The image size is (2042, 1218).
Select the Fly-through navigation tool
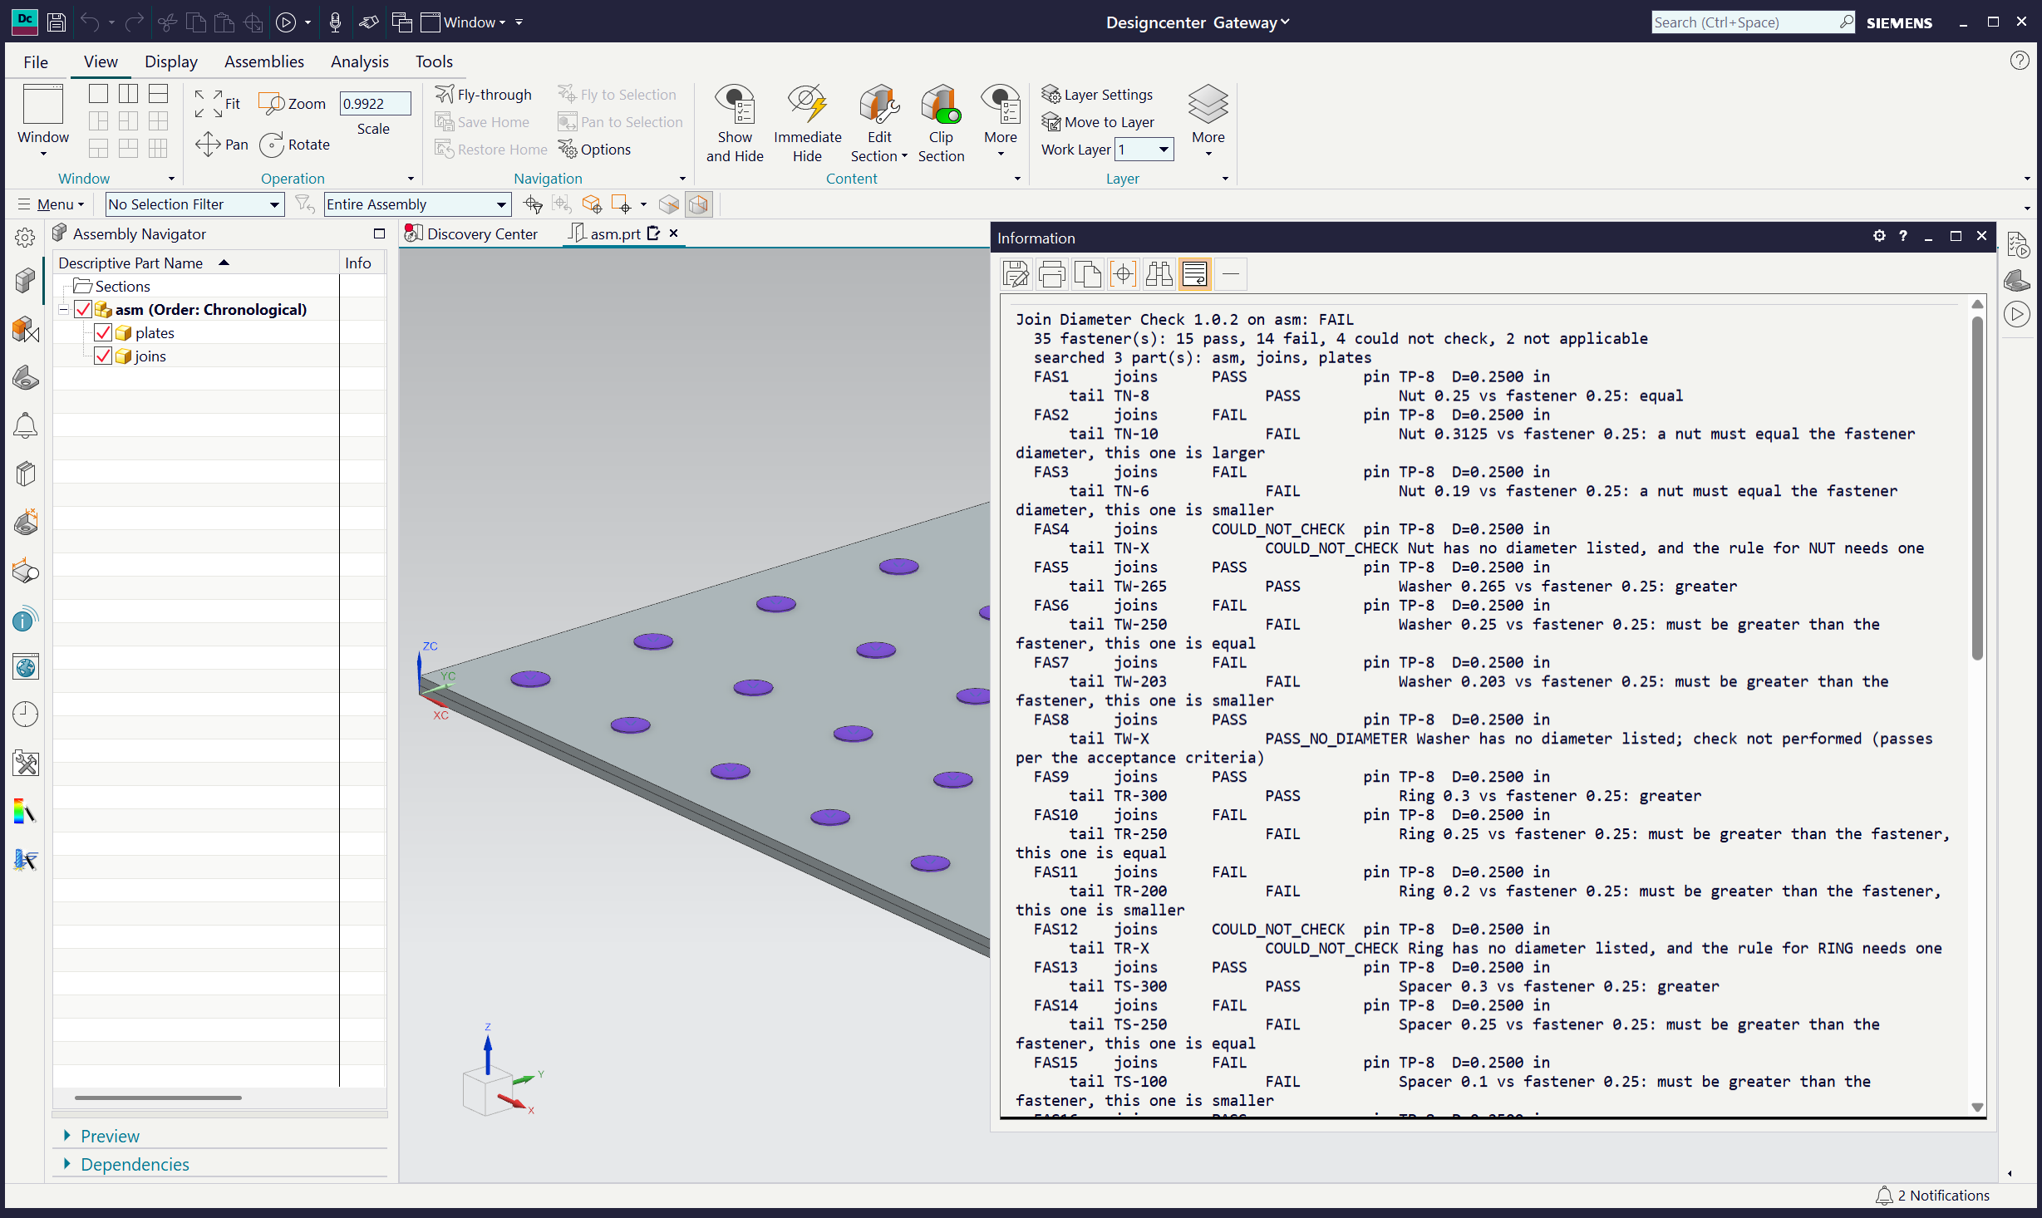484,95
